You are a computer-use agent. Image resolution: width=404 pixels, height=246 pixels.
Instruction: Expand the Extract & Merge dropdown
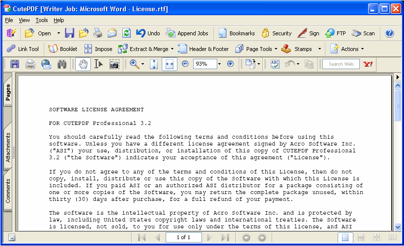pyautogui.click(x=172, y=49)
